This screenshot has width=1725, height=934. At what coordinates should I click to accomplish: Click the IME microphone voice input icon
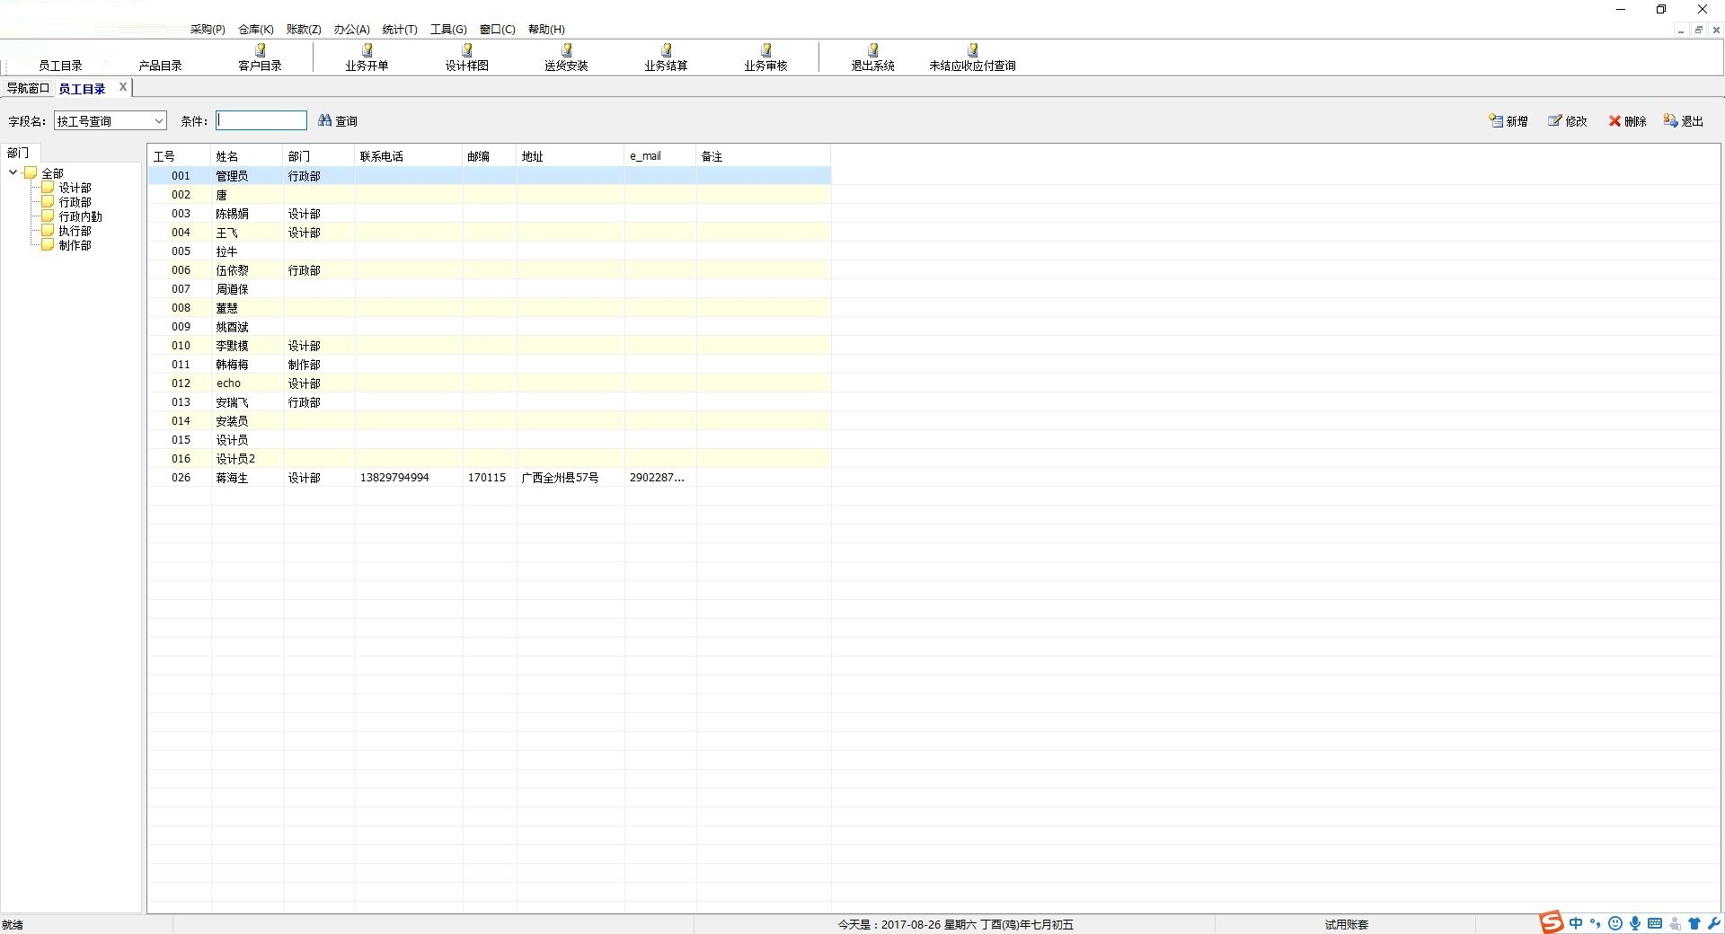tap(1635, 923)
